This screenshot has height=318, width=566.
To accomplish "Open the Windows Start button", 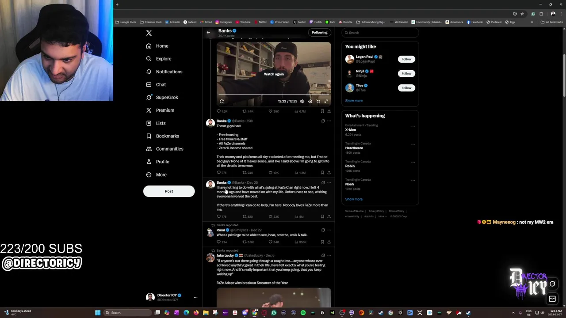I will [98, 313].
